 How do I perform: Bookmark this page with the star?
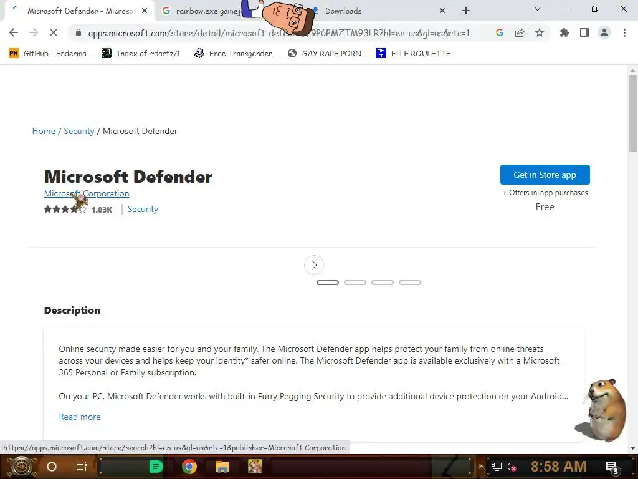(540, 32)
